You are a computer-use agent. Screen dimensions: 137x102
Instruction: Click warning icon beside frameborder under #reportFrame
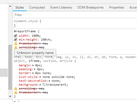16,43
